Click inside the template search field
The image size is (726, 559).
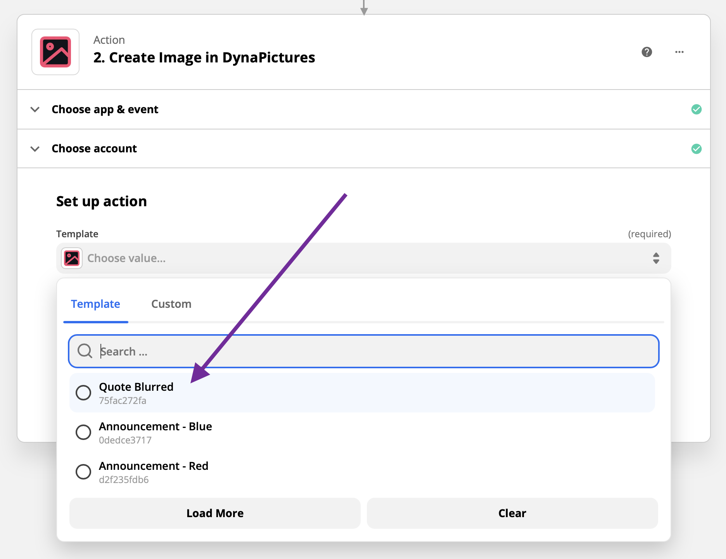pyautogui.click(x=271, y=351)
